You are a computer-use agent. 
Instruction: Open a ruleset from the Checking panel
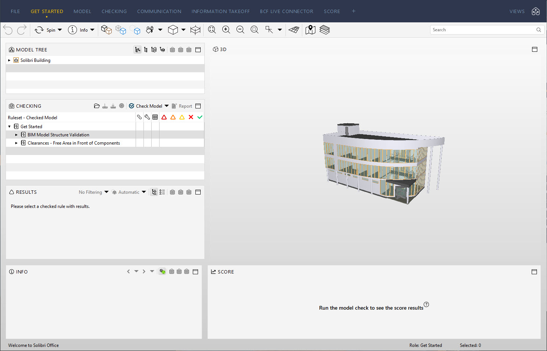tap(97, 106)
